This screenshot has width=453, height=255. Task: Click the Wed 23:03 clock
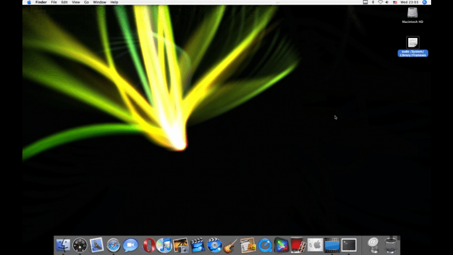coord(409,2)
